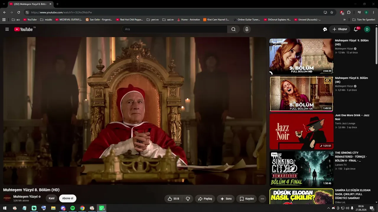Open the Home - Animelon bookmark

click(x=189, y=20)
